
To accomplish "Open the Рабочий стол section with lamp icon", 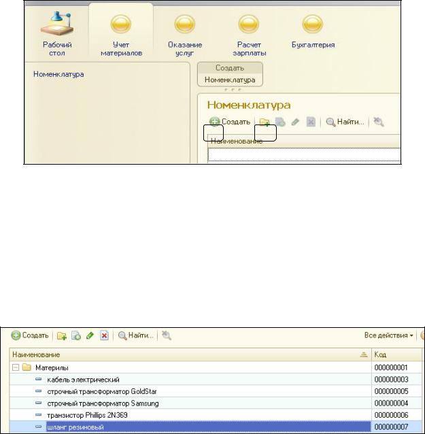I will (x=57, y=24).
